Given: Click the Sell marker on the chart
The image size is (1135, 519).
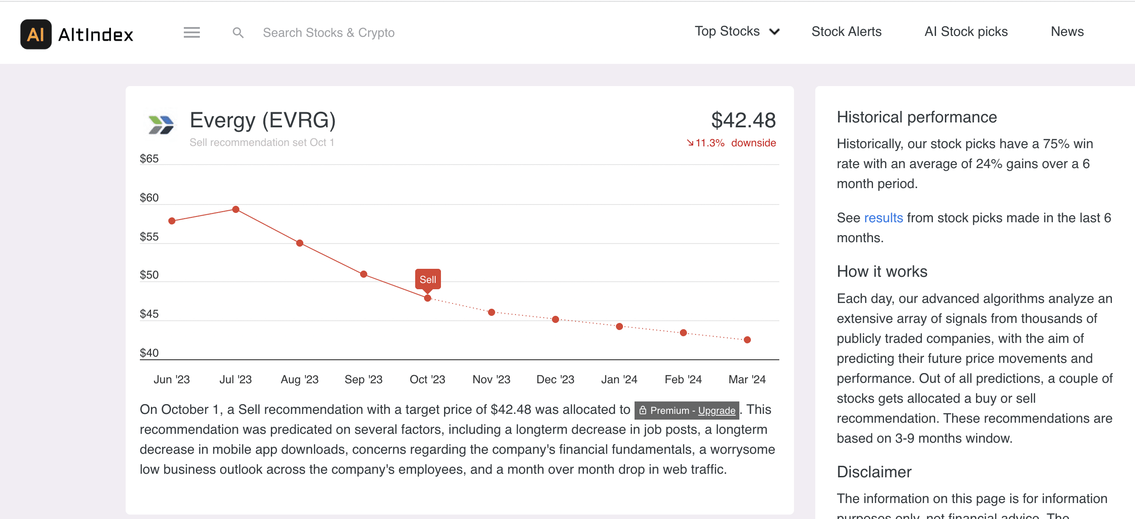Looking at the screenshot, I should (428, 279).
